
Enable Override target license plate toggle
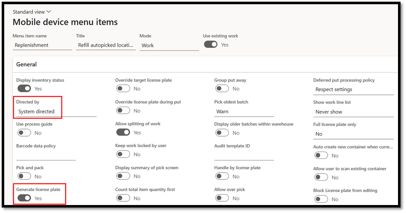coord(123,89)
